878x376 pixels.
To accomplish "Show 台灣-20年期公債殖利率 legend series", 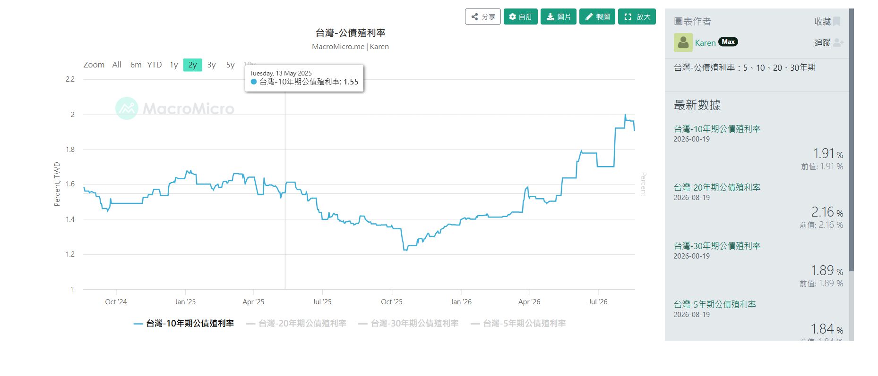I will tap(296, 323).
